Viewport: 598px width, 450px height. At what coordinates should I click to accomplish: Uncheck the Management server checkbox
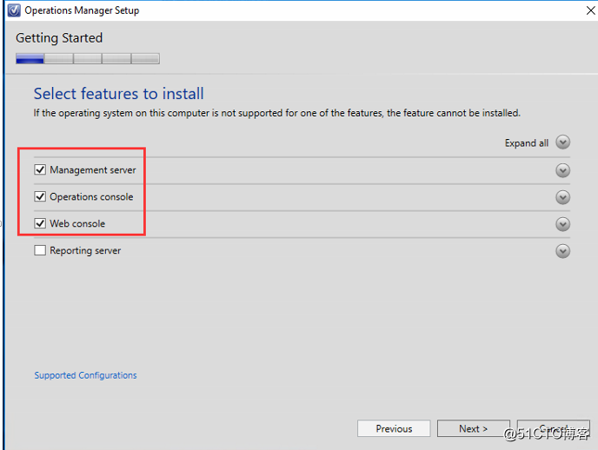pos(40,169)
